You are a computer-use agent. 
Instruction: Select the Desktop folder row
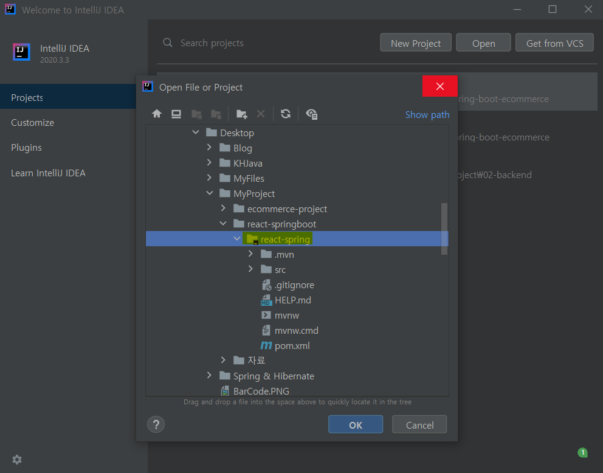pyautogui.click(x=297, y=133)
